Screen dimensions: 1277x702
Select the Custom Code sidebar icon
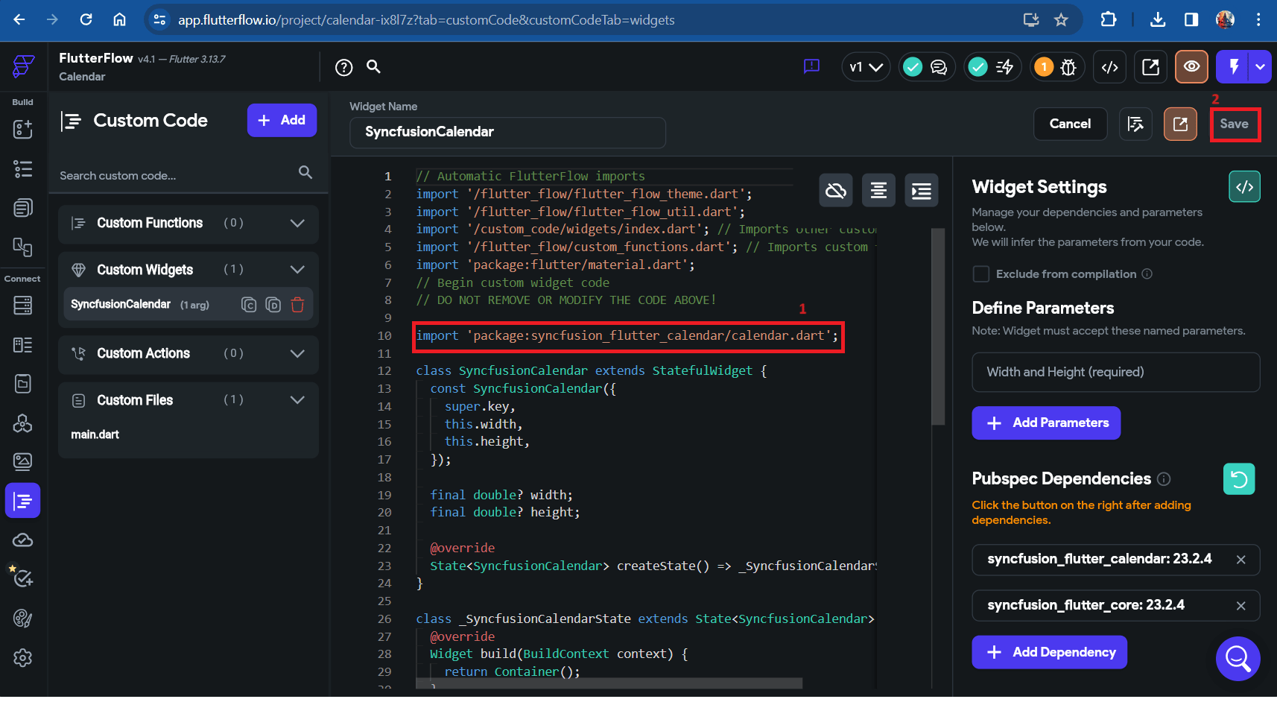(23, 501)
